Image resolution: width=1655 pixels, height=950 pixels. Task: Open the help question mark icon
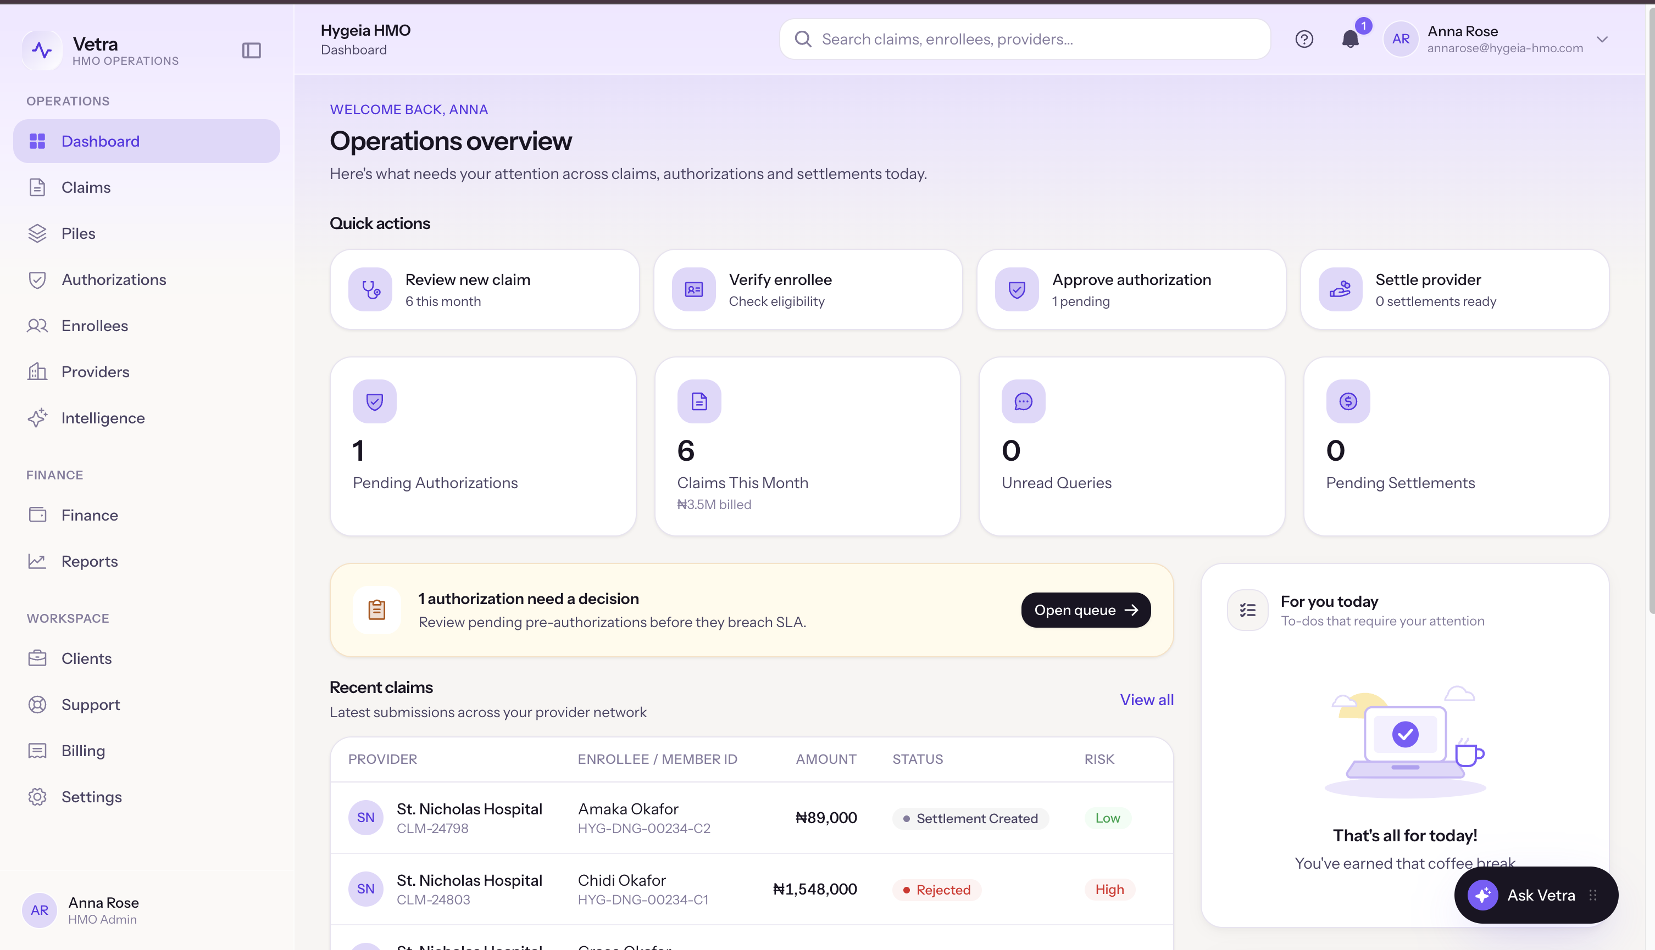pyautogui.click(x=1304, y=39)
